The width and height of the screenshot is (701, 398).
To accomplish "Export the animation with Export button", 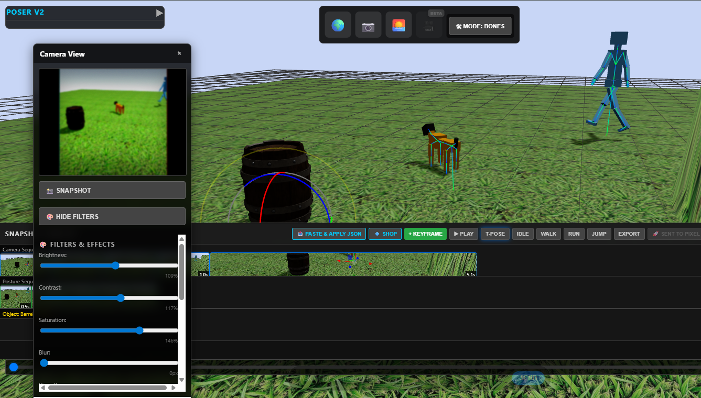I will 629,234.
